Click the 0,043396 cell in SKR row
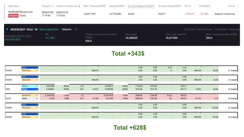The width and height of the screenshot is (244, 137). [50, 86]
